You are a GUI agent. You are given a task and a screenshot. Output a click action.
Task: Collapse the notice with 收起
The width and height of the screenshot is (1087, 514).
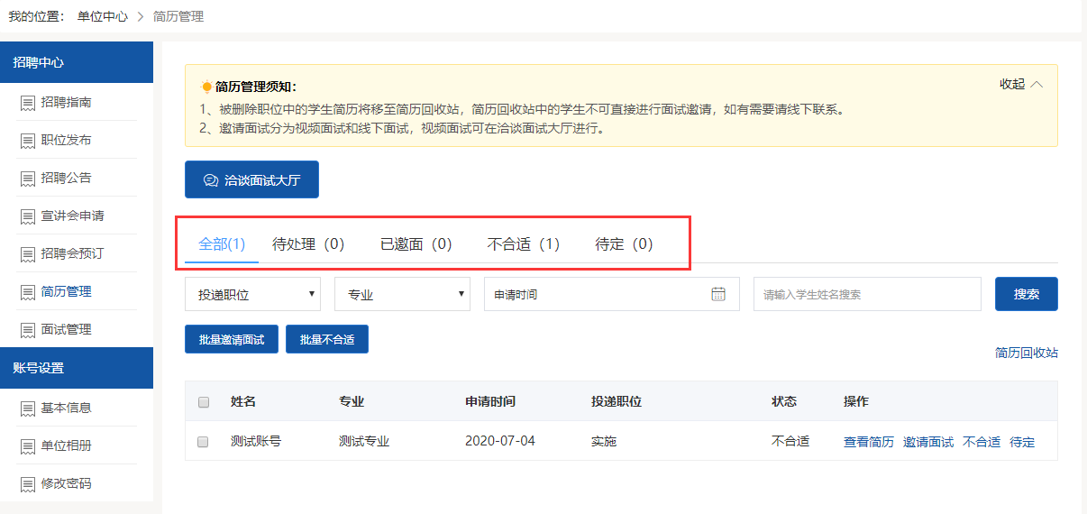click(1021, 84)
